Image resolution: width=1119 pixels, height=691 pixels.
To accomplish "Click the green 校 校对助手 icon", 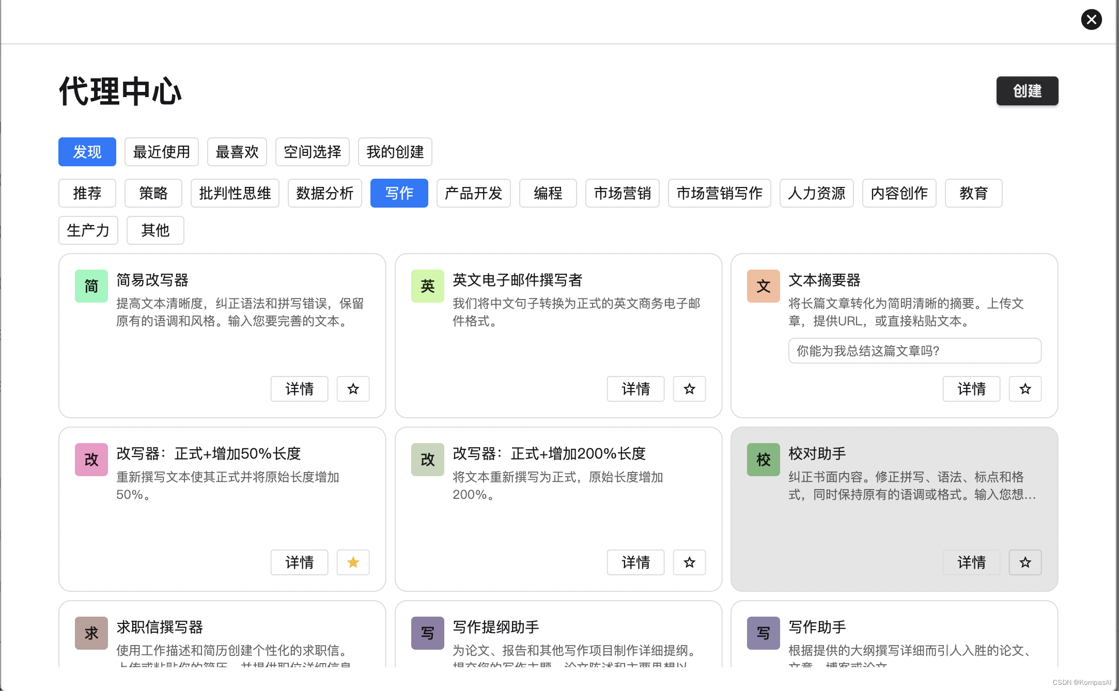I will pos(763,460).
